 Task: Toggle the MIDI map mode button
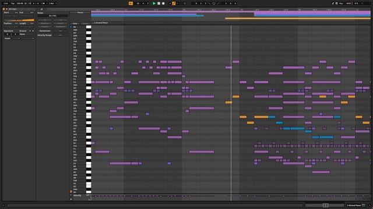click(349, 3)
